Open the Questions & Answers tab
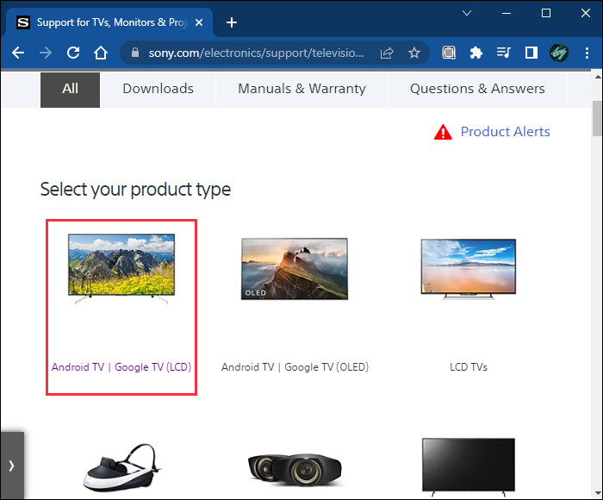The width and height of the screenshot is (603, 500). point(477,89)
